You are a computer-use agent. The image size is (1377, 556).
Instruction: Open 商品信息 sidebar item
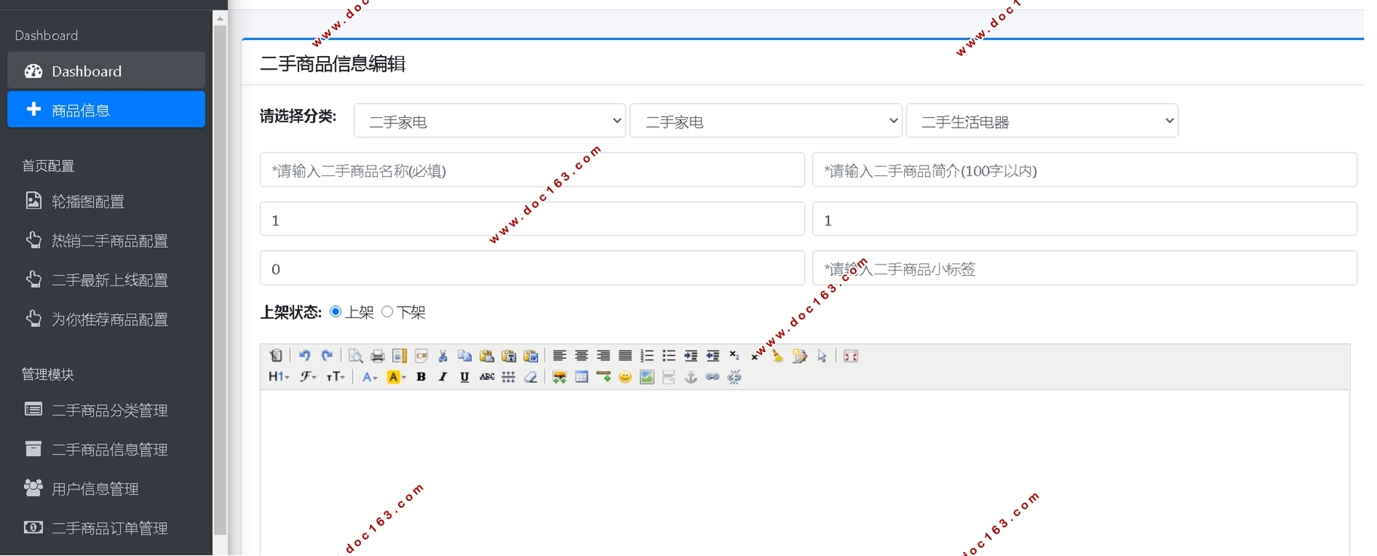pos(106,110)
